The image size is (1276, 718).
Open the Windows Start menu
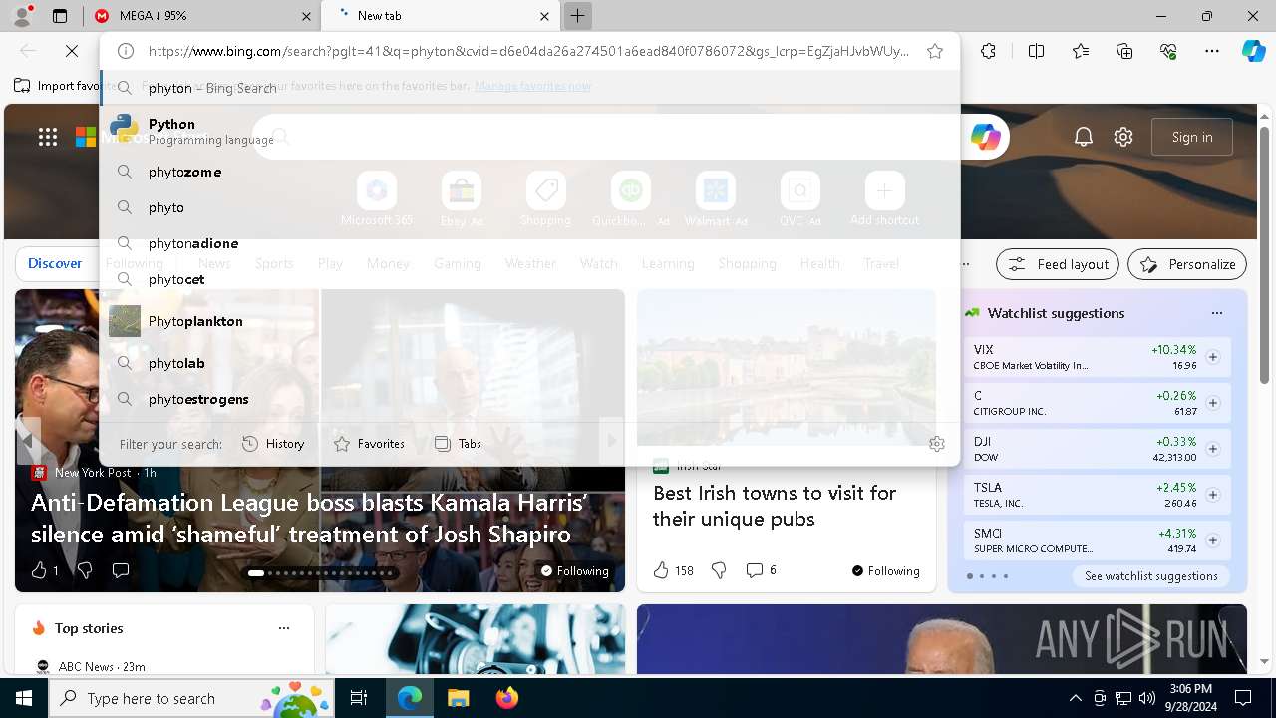24,698
